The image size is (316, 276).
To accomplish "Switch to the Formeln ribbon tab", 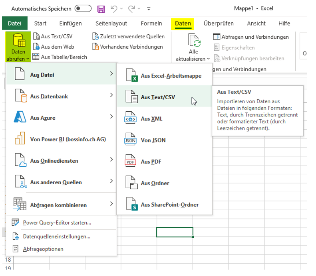I will (x=151, y=24).
